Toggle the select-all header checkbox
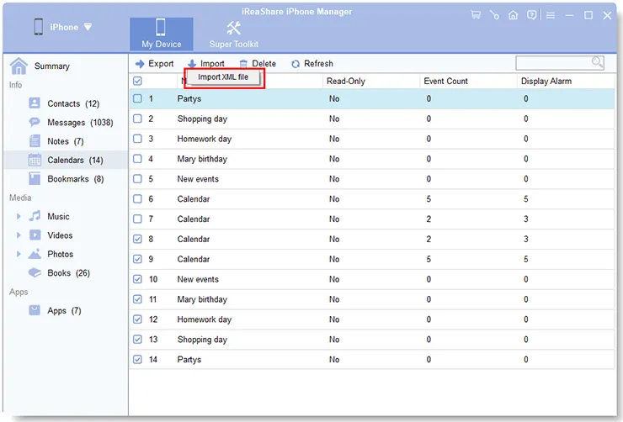The image size is (623, 422). tap(137, 81)
